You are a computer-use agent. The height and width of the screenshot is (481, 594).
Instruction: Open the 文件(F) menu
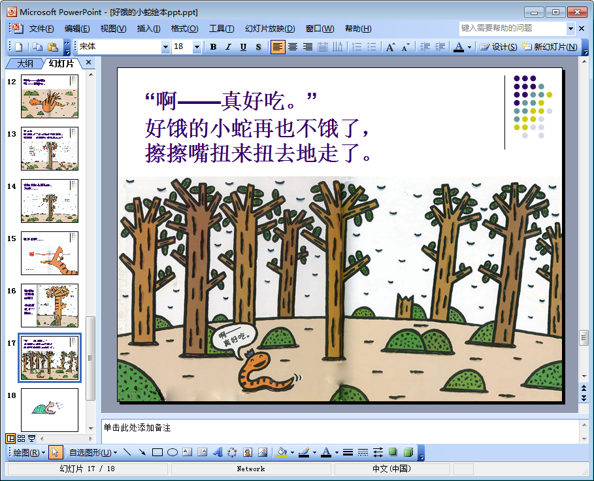[42, 29]
